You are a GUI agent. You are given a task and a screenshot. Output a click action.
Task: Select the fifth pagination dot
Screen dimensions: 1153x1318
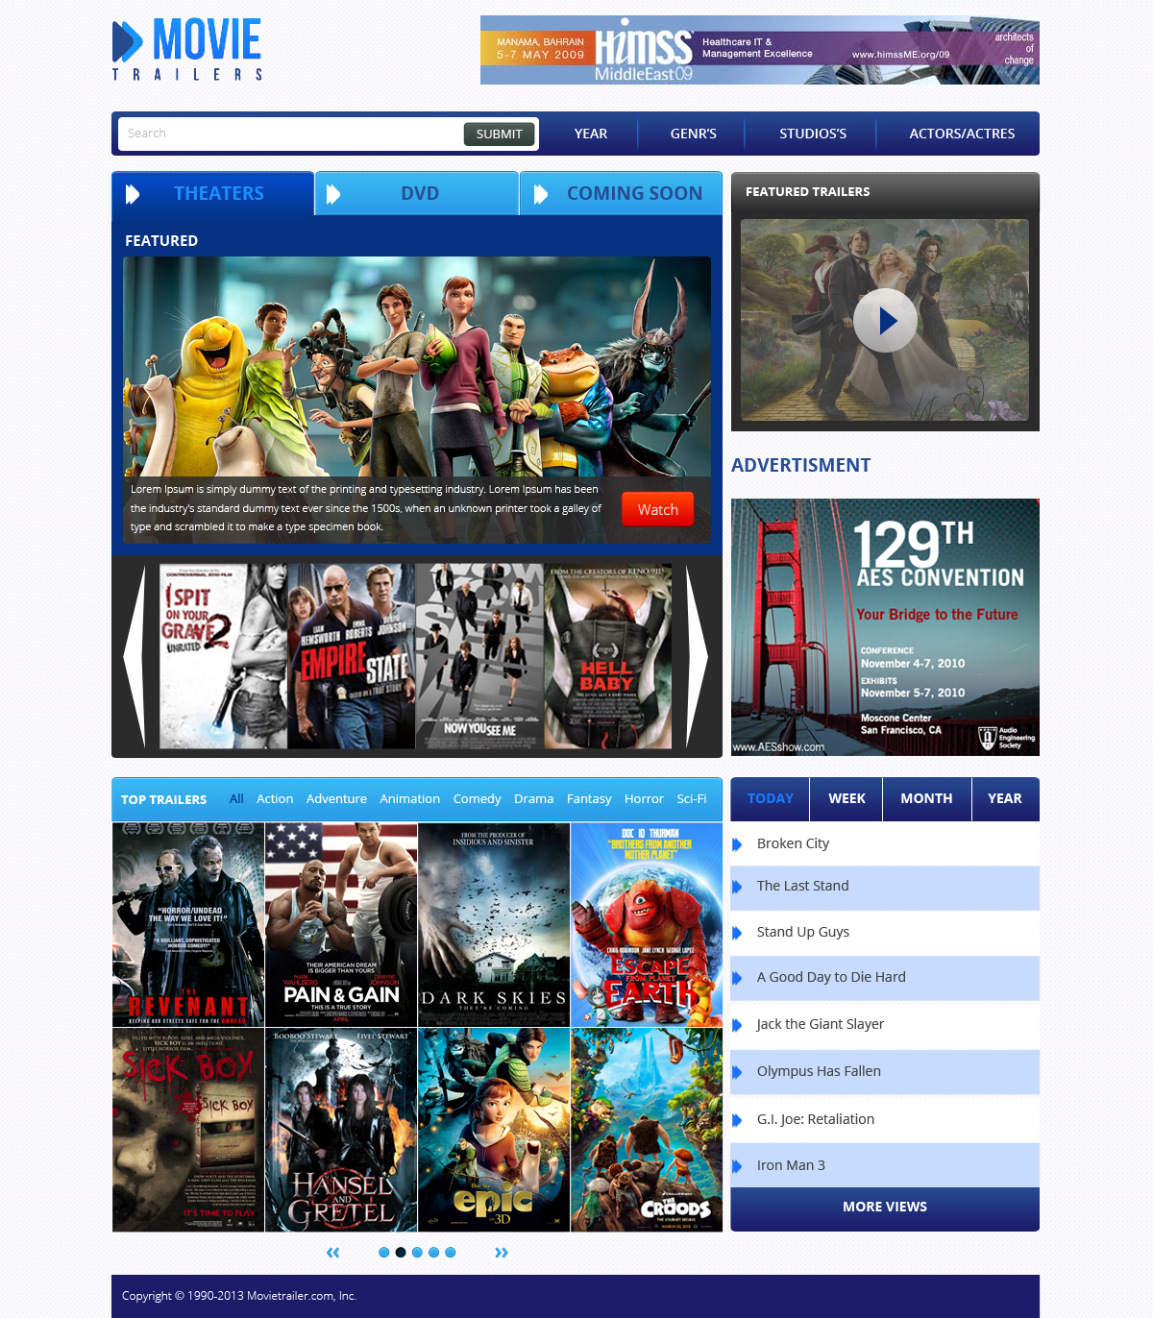point(450,1252)
